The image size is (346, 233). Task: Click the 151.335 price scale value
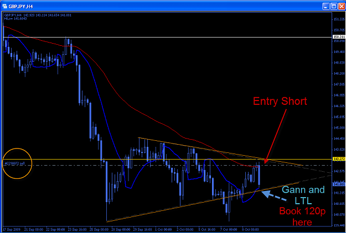339,19
